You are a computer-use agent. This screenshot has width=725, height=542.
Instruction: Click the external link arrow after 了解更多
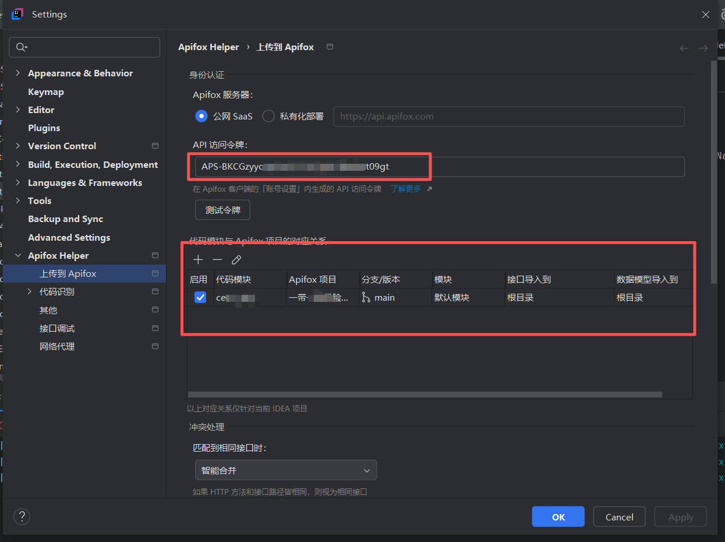tap(430, 189)
